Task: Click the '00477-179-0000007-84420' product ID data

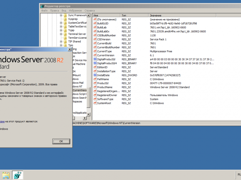Action: point(165,83)
